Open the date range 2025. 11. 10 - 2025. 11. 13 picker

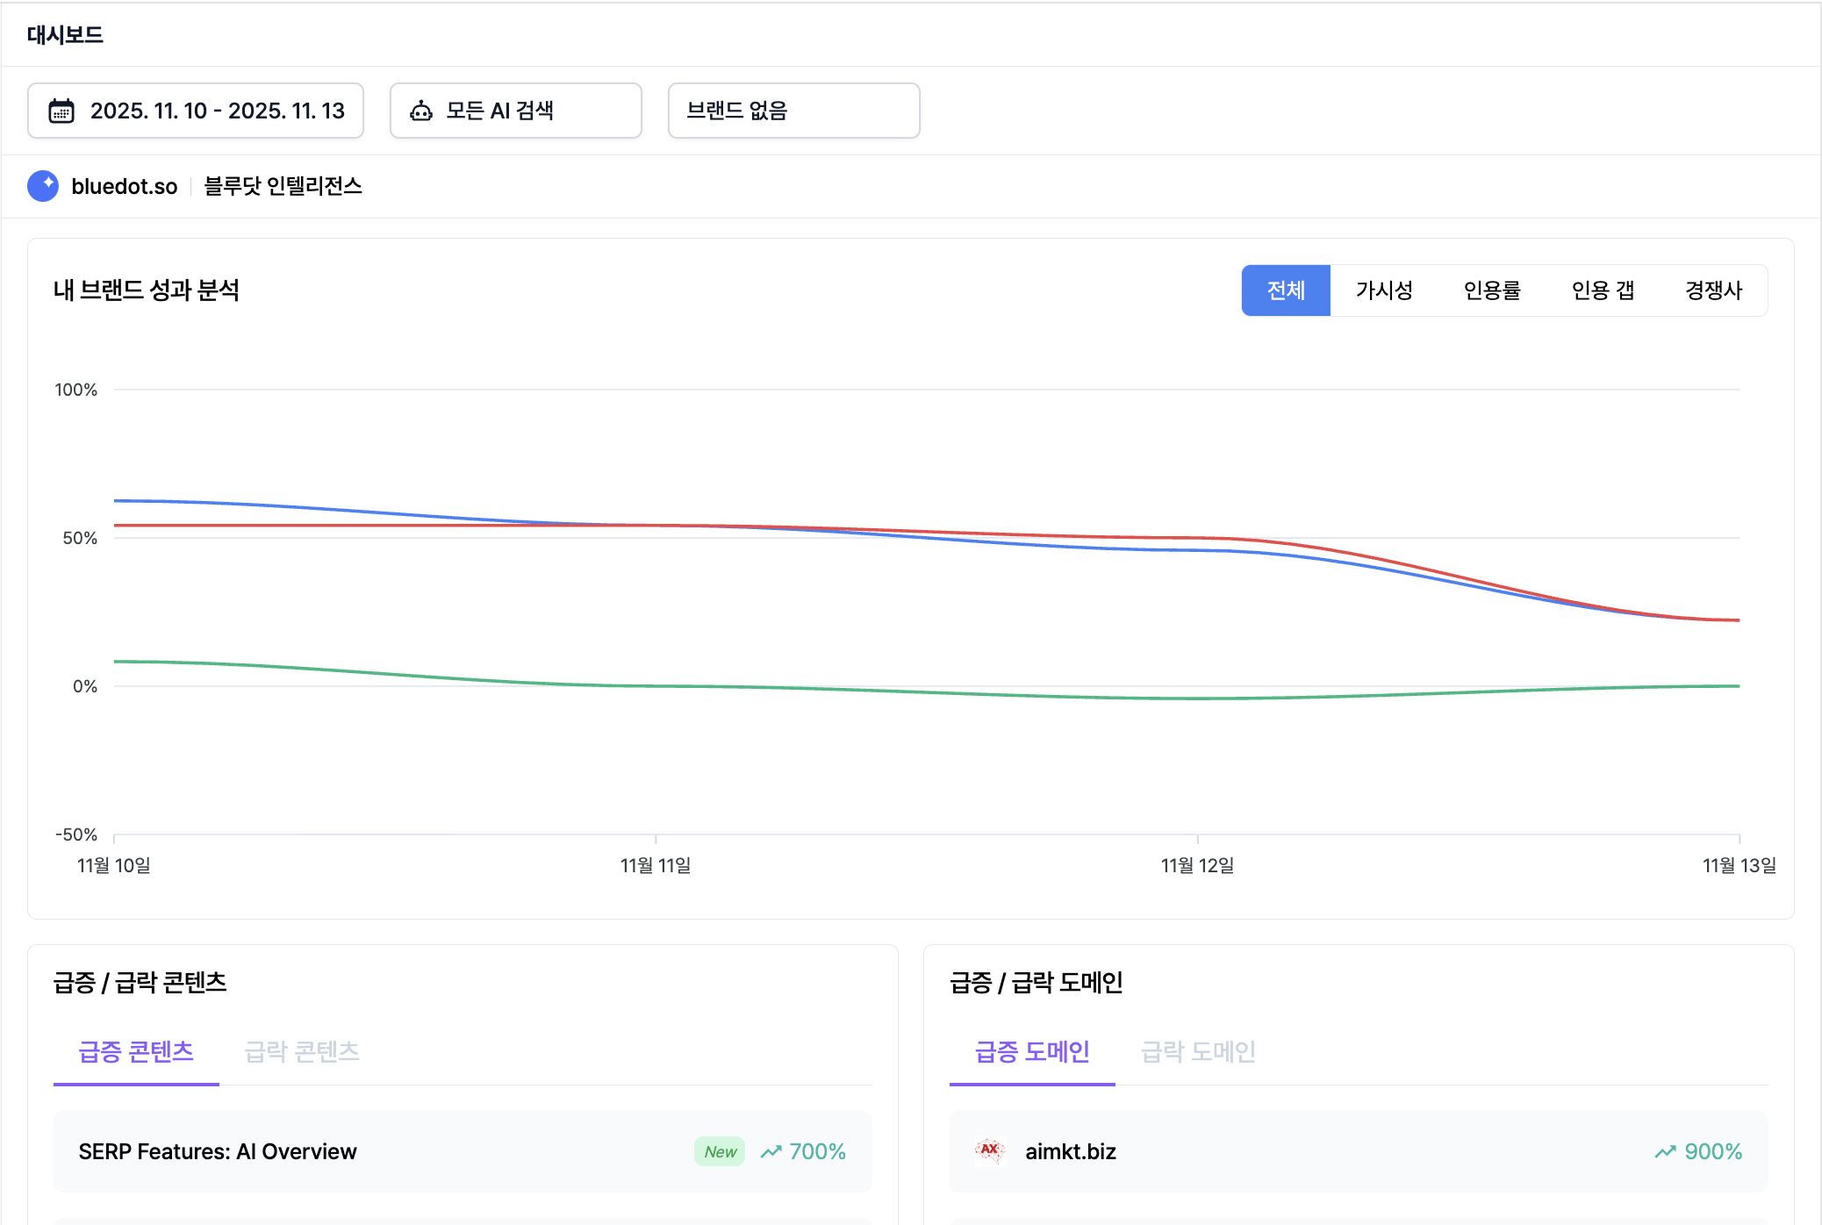(195, 111)
